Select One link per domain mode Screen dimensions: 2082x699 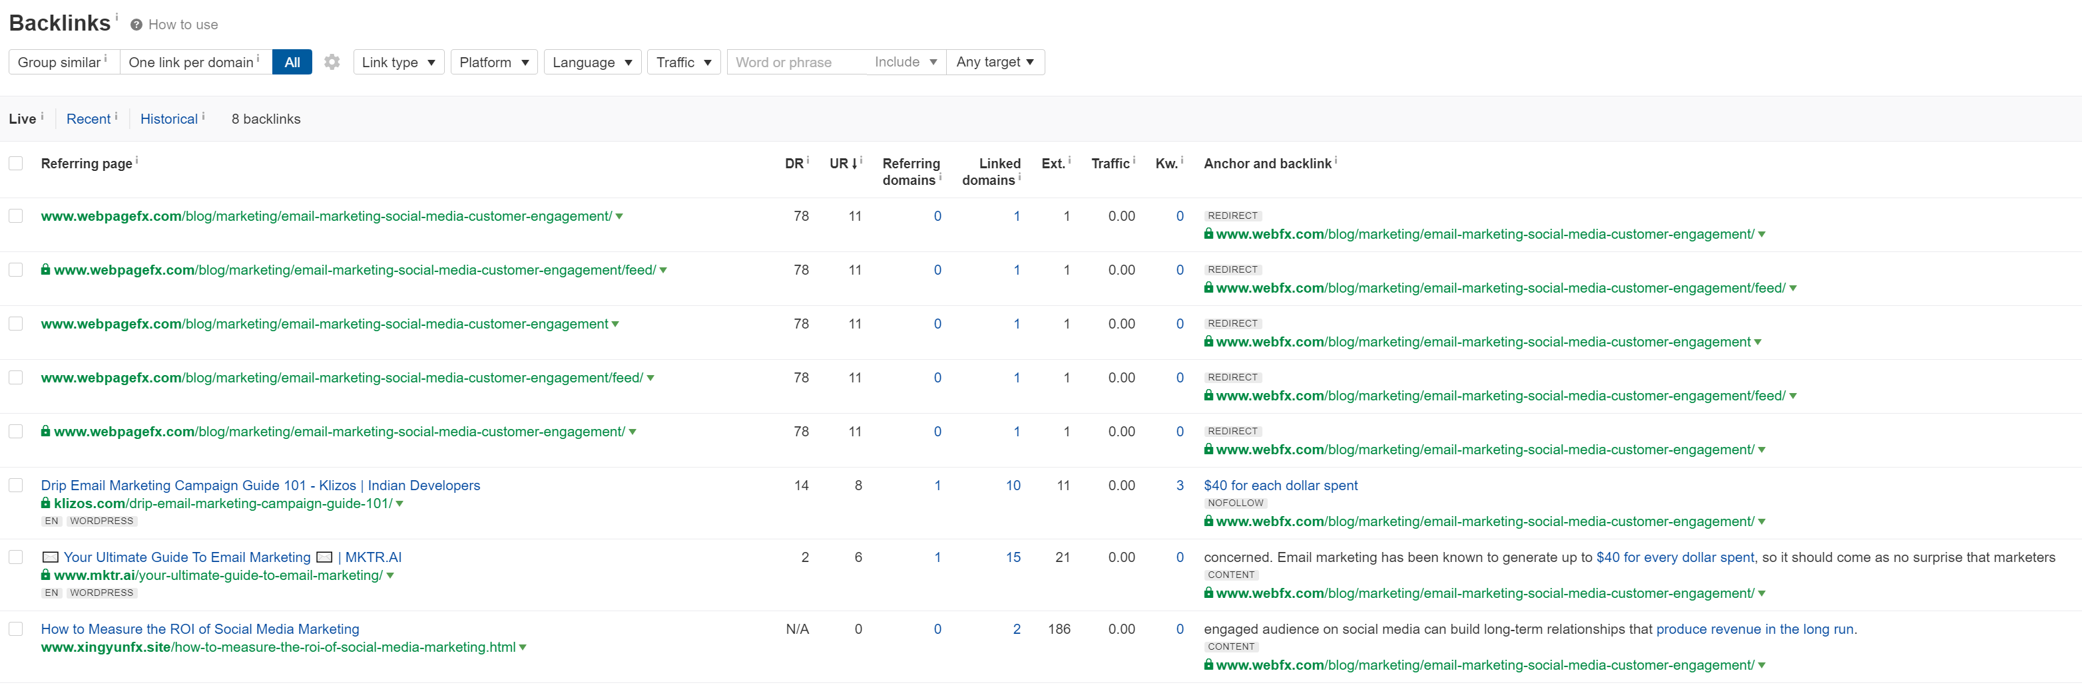pyautogui.click(x=196, y=62)
